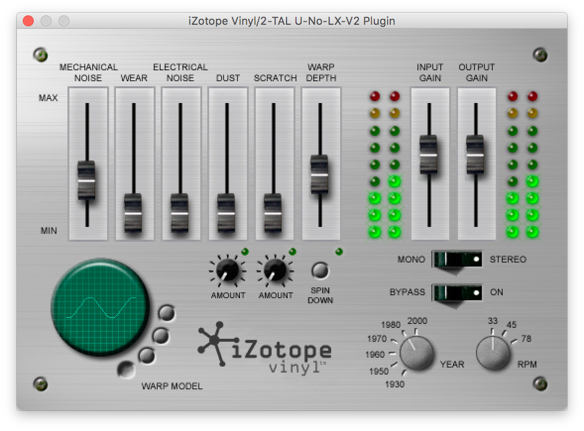Click the Dust slider handle
Image resolution: width=584 pixels, height=431 pixels.
pos(226,213)
